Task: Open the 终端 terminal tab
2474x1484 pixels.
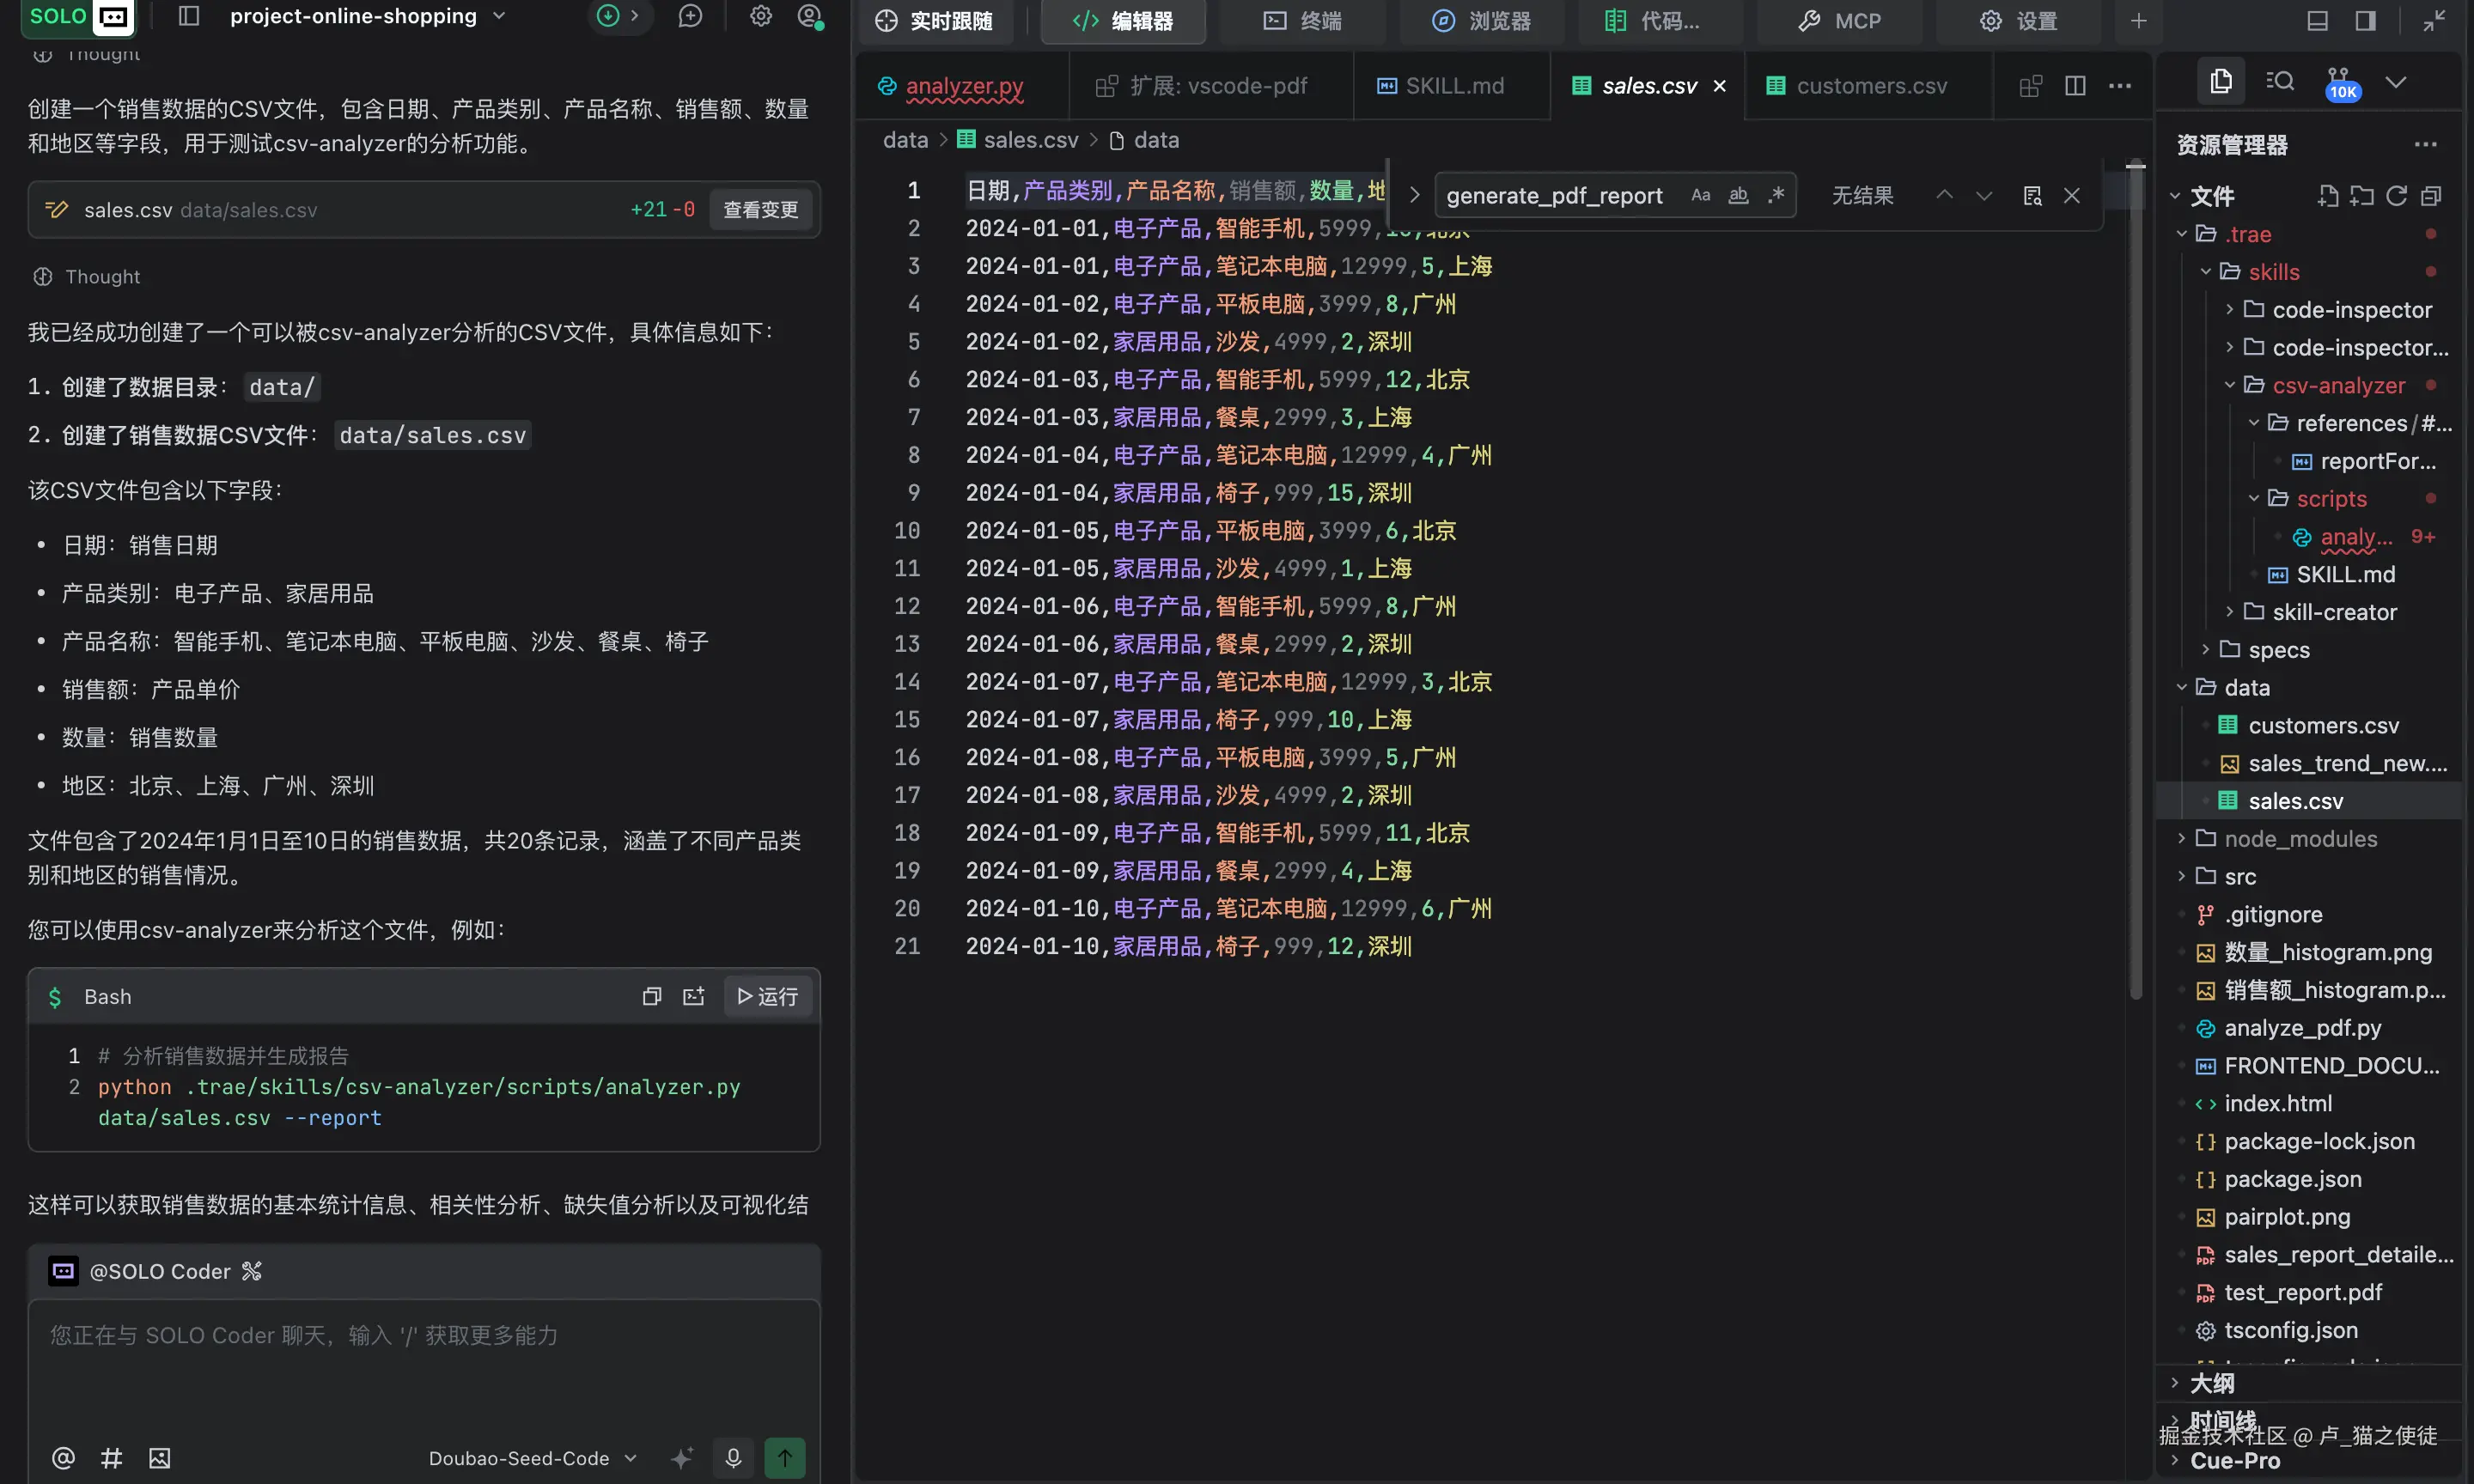Action: coord(1303,21)
